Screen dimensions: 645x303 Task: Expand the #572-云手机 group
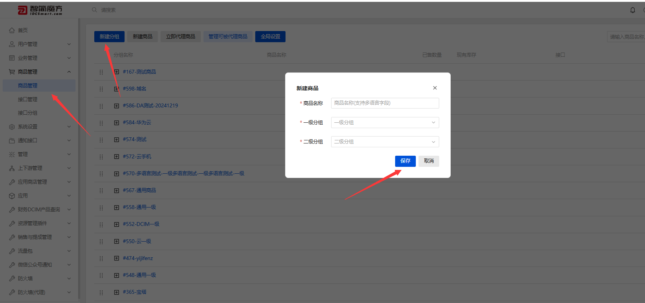117,156
